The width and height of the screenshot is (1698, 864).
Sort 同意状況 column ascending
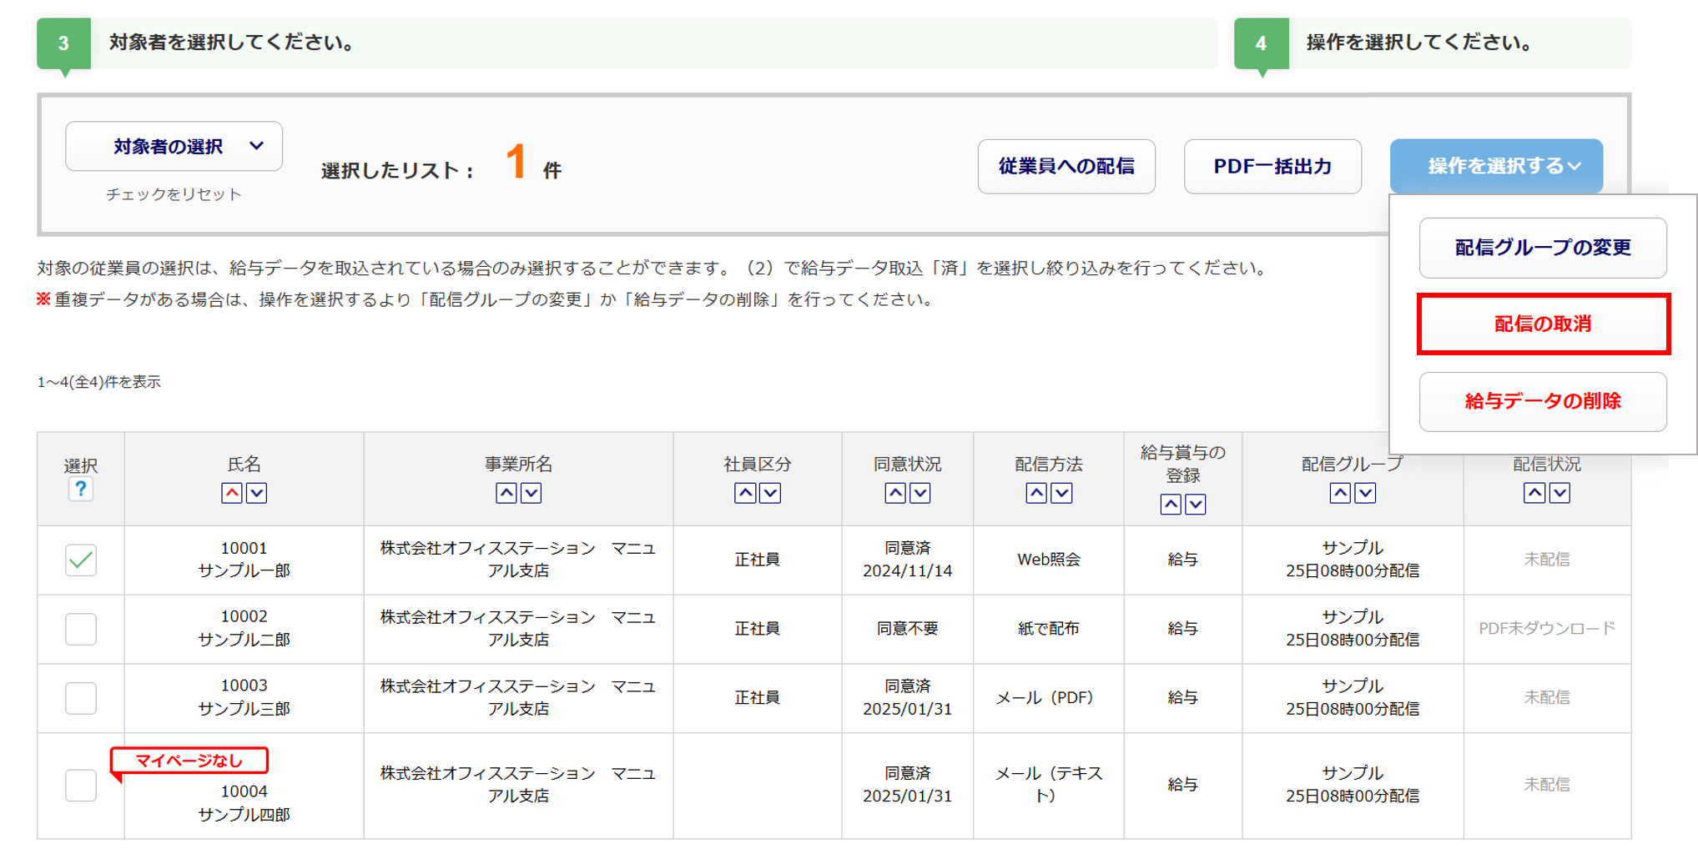895,493
